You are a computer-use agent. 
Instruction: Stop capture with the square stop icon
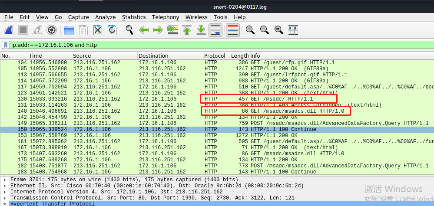point(23,30)
